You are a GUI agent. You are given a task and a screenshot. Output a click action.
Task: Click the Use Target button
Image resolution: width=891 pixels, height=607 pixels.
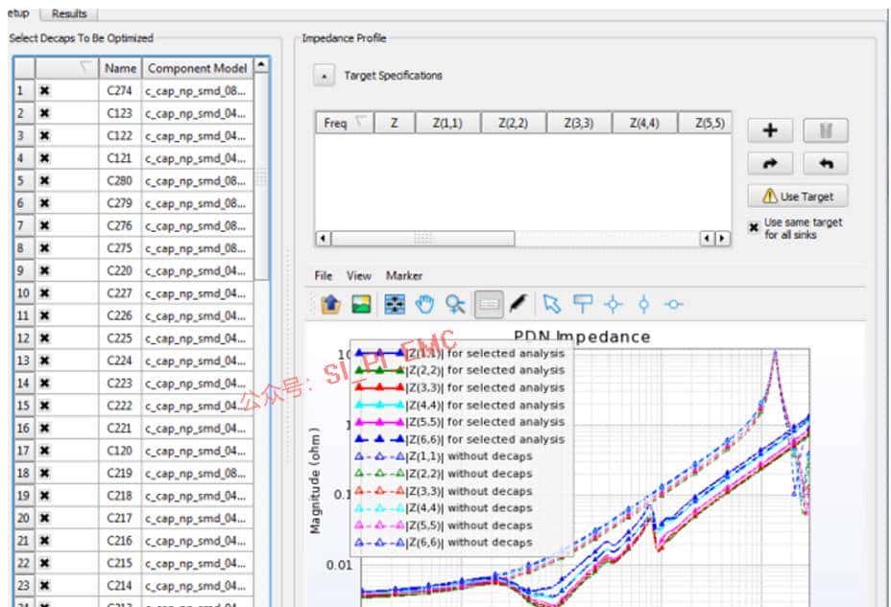coord(798,197)
